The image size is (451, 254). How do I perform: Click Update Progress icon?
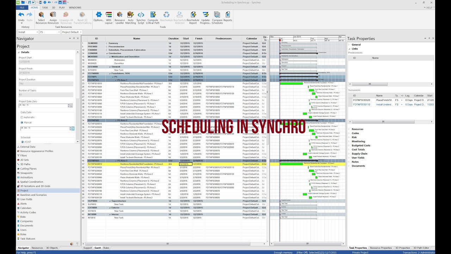(x=205, y=14)
